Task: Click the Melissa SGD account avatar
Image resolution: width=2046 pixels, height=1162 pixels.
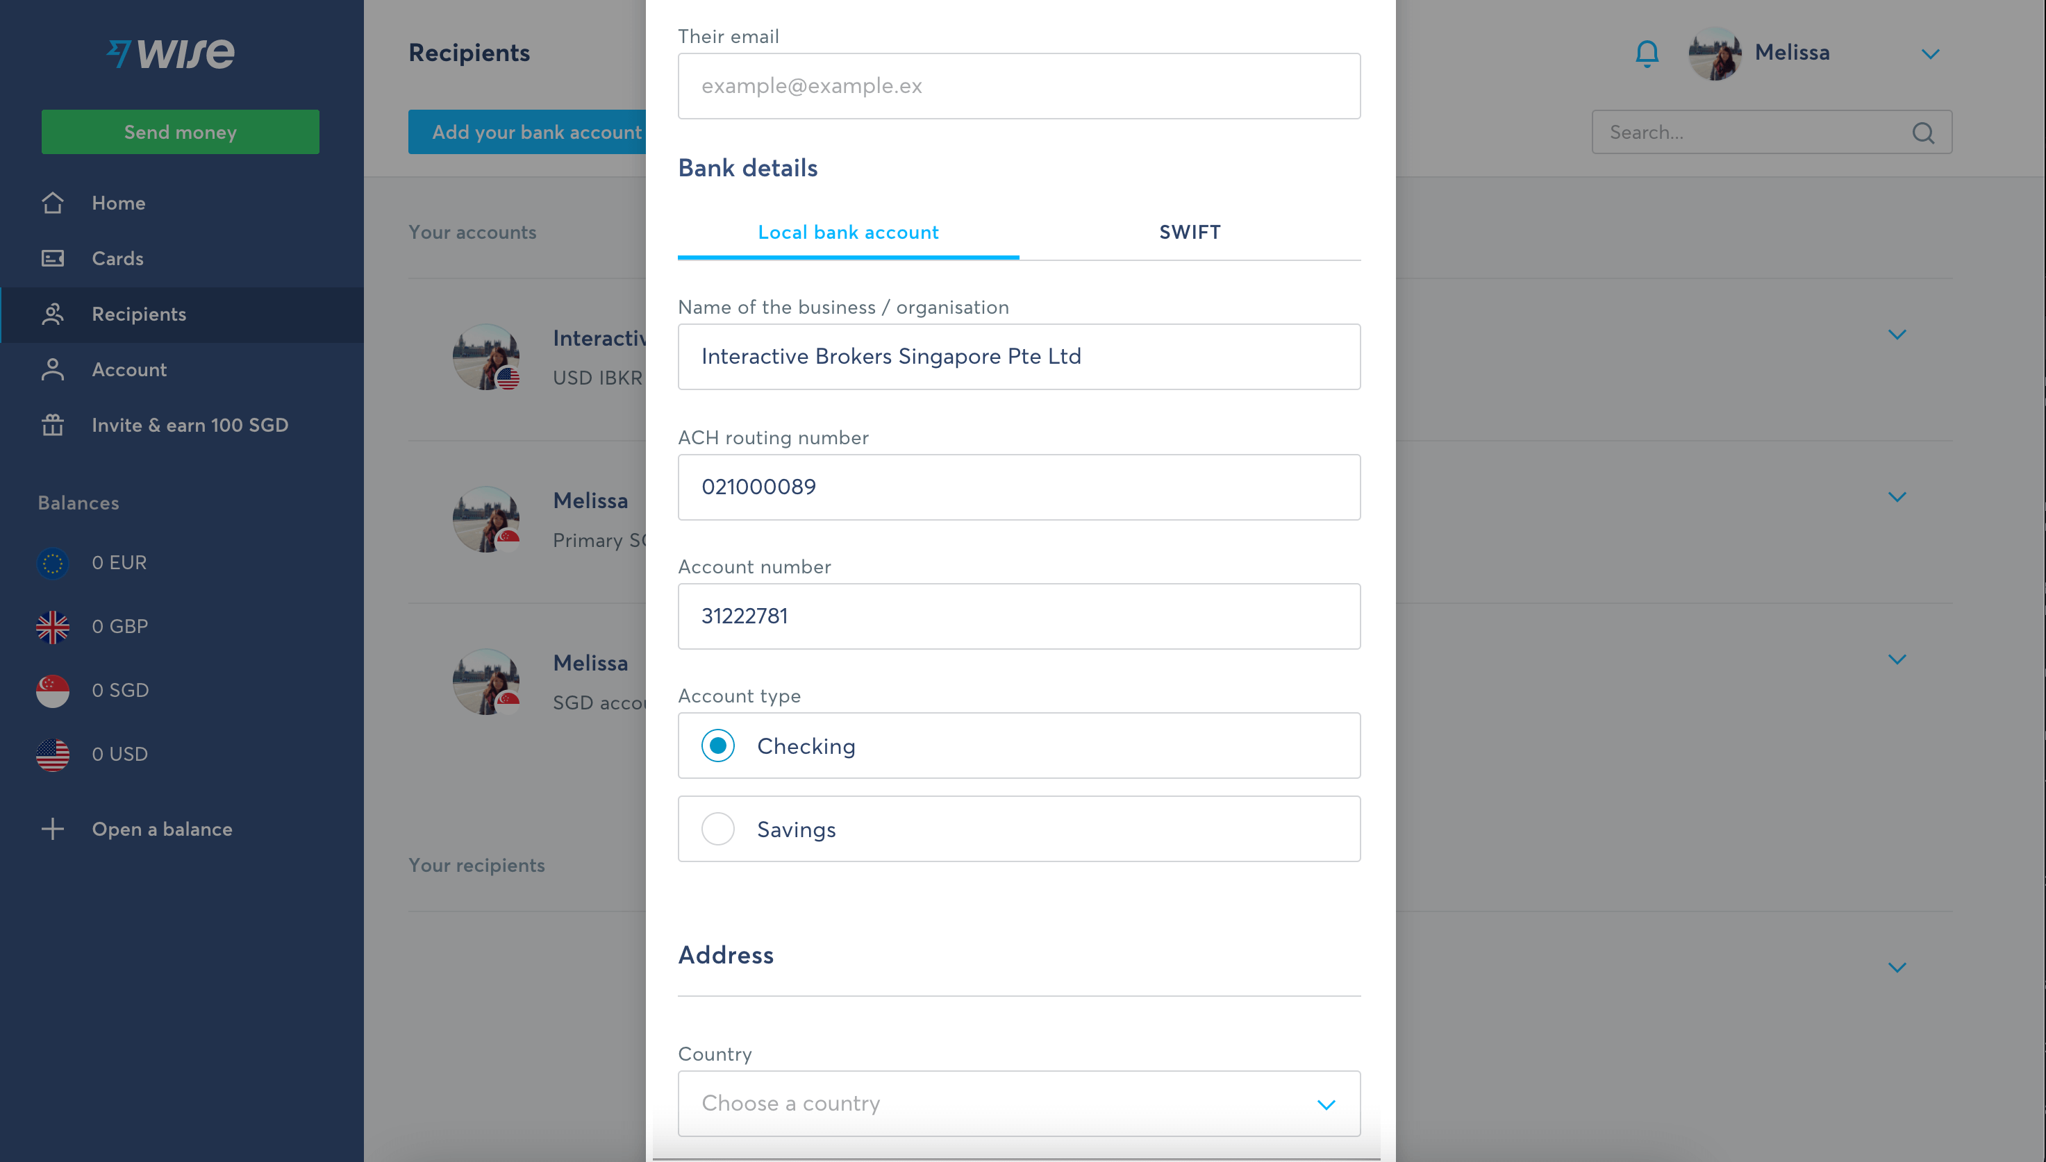Action: tap(486, 682)
